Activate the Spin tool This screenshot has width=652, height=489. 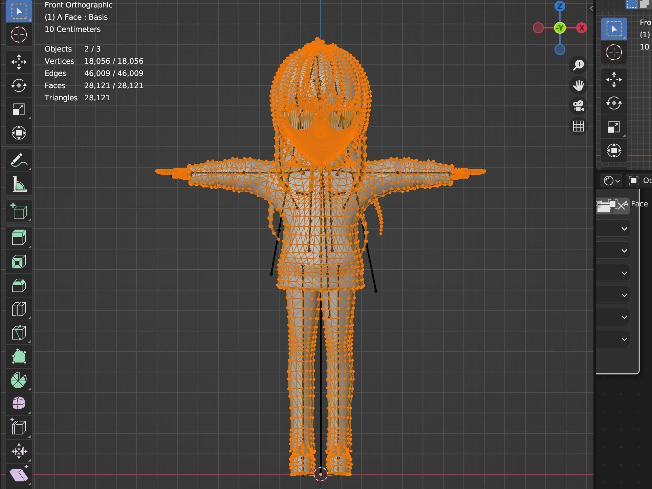tap(19, 380)
